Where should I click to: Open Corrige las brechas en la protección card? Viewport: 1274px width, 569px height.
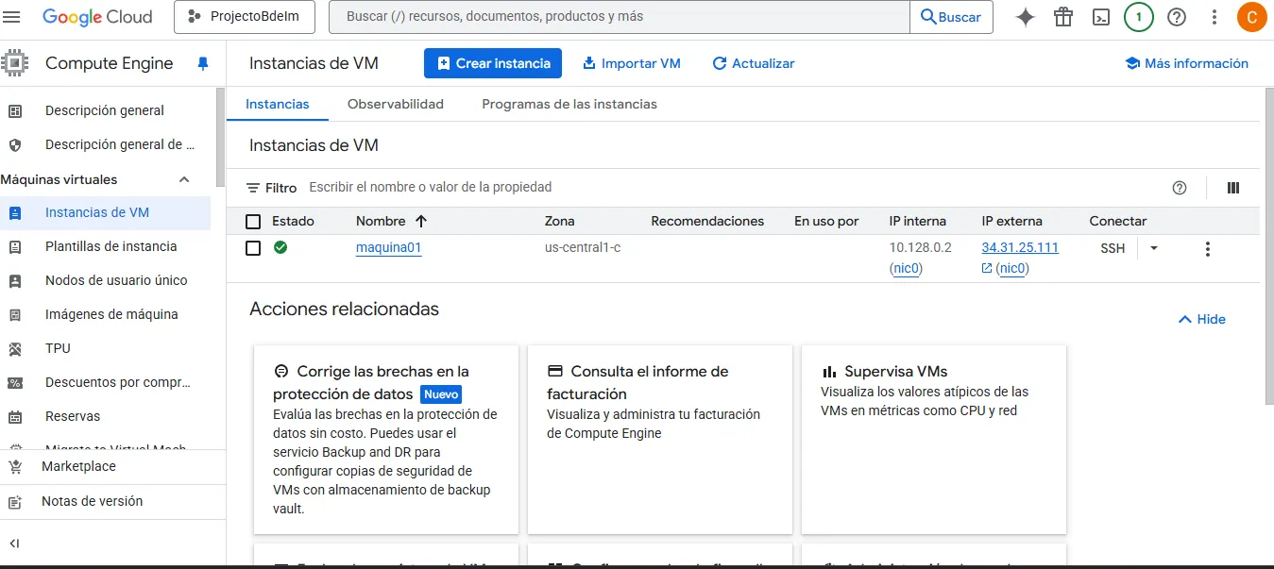point(386,440)
